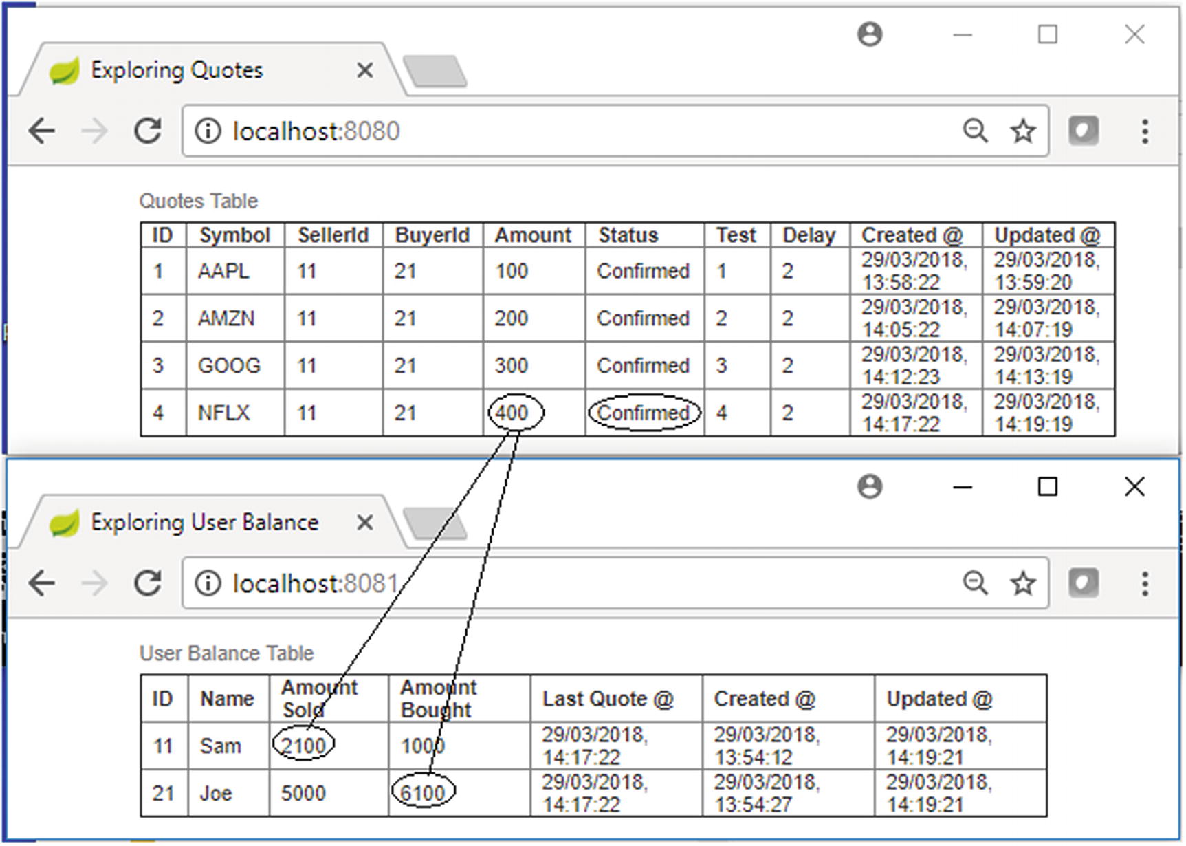
Task: Bookmark the localhost:8080 page with the star
Action: [x=1023, y=131]
